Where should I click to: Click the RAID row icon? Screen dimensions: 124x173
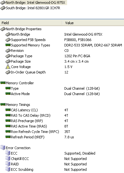(x=8, y=164)
